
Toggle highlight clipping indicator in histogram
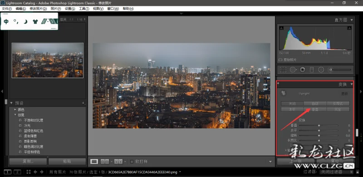point(349,28)
